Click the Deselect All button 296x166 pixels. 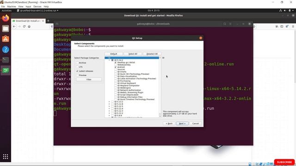click(x=152, y=54)
